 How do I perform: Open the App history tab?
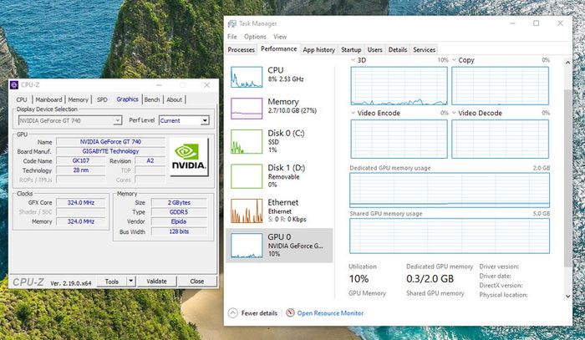coord(319,49)
